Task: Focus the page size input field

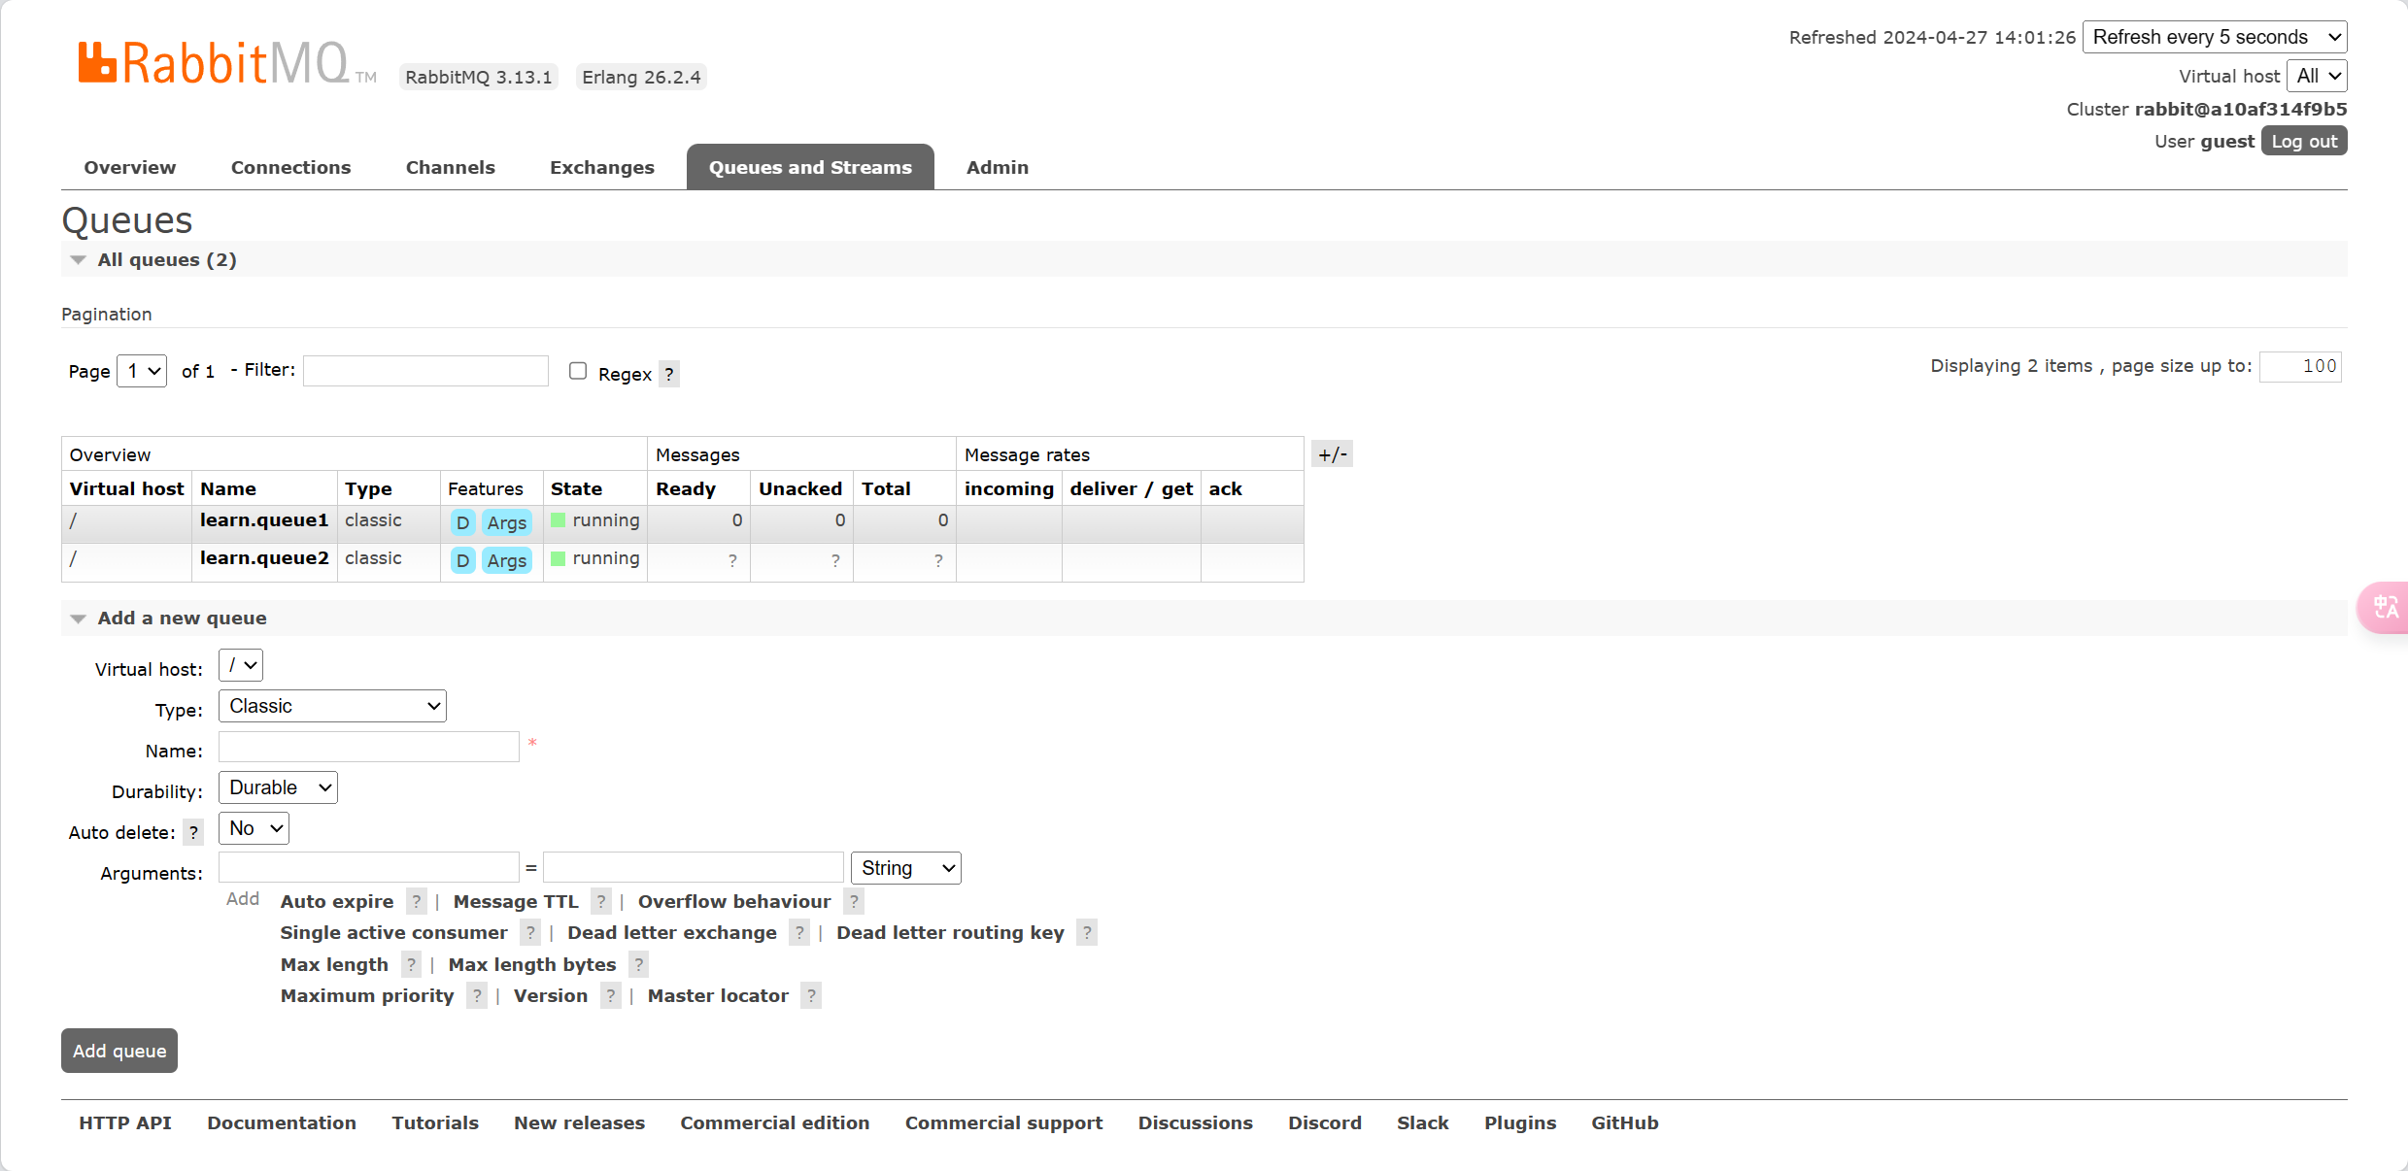Action: (2300, 366)
